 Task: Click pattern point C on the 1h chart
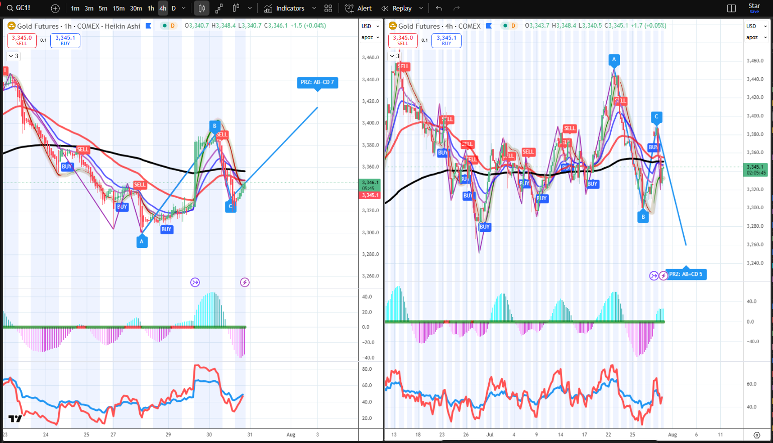(x=231, y=206)
